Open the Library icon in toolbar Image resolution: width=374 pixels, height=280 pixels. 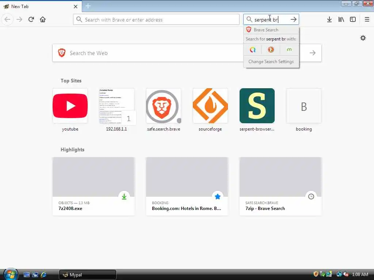pyautogui.click(x=341, y=20)
